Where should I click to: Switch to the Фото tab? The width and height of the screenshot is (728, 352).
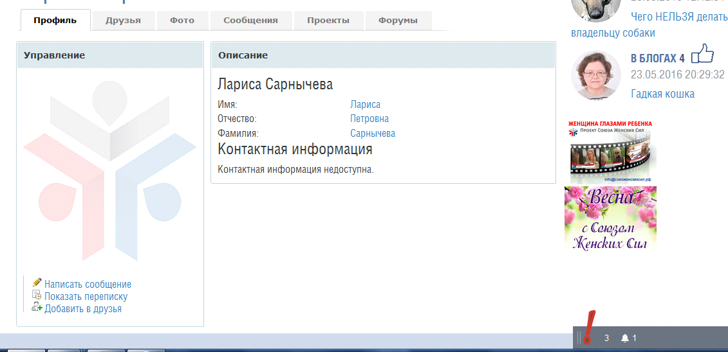(x=182, y=21)
